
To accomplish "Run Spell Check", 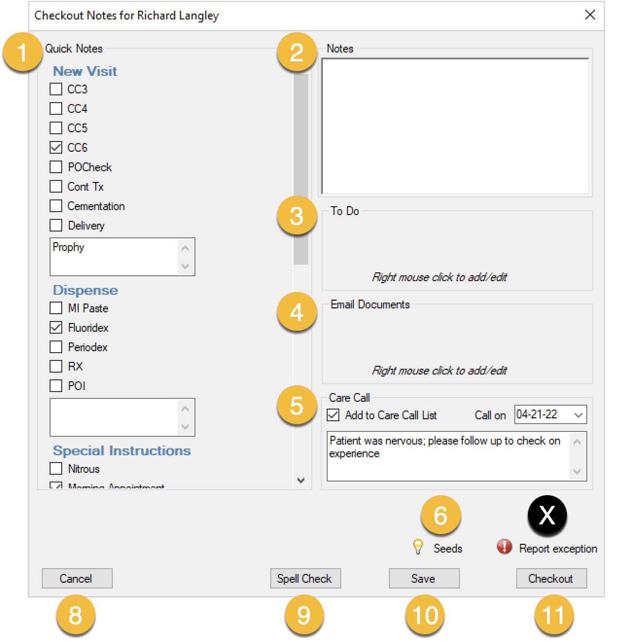I will click(305, 578).
